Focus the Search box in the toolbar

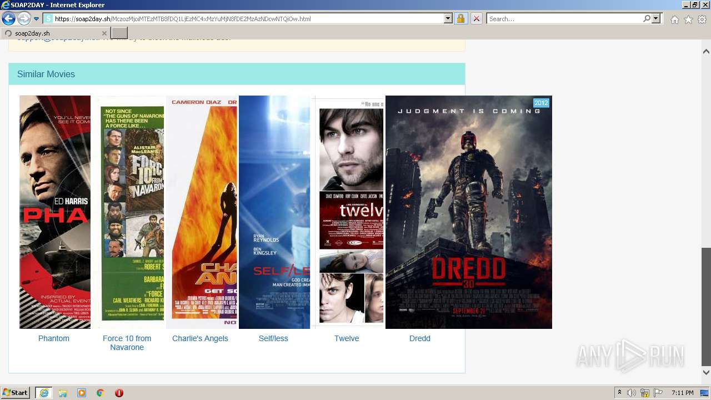point(564,19)
